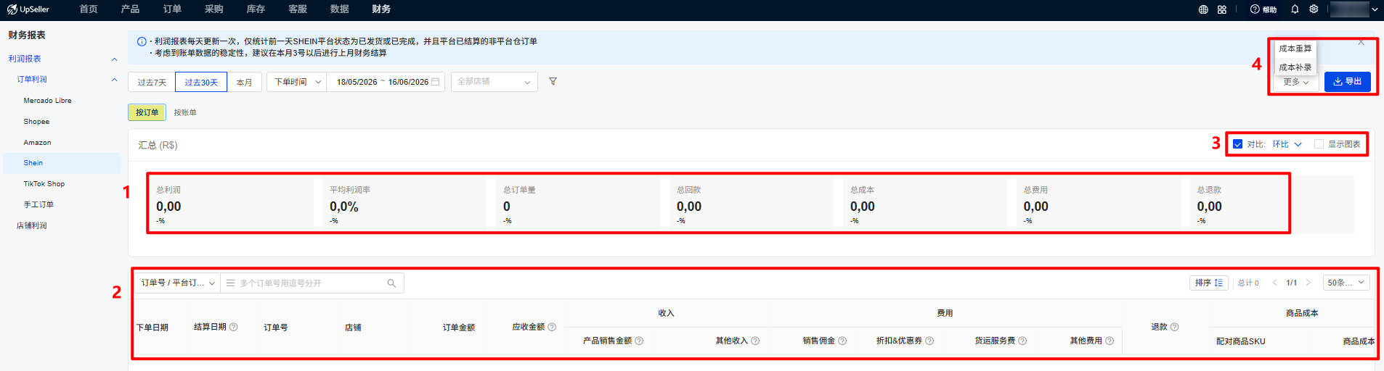The image size is (1384, 371).
Task: Open the 客服 top menu
Action: 298,9
